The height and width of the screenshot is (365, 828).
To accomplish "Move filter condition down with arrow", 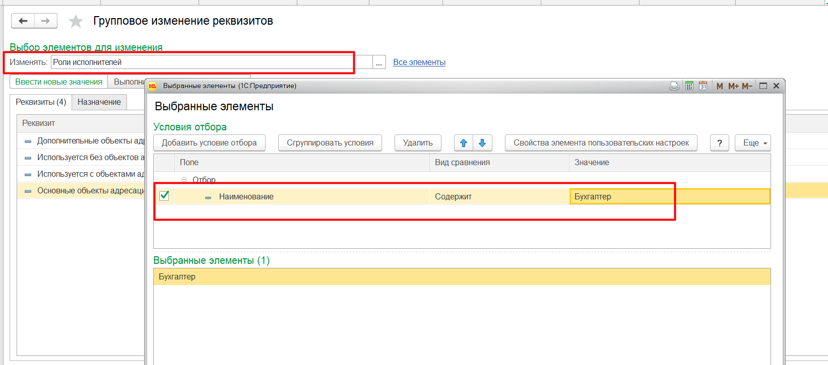I will [x=482, y=143].
